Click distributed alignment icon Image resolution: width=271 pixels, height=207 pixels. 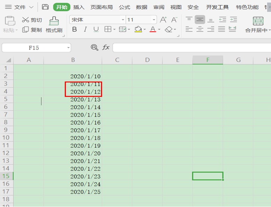232,29
